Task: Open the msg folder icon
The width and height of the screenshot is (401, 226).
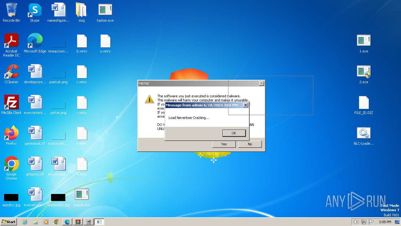Action: (x=81, y=13)
